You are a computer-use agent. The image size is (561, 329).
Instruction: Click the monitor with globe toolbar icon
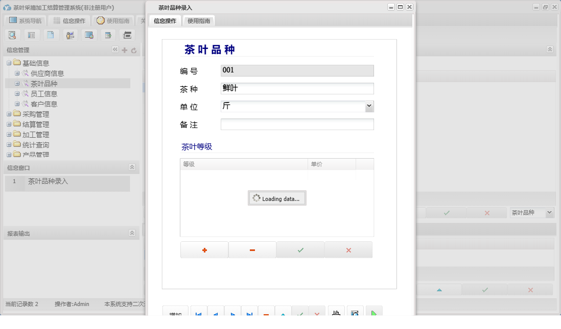click(x=89, y=35)
